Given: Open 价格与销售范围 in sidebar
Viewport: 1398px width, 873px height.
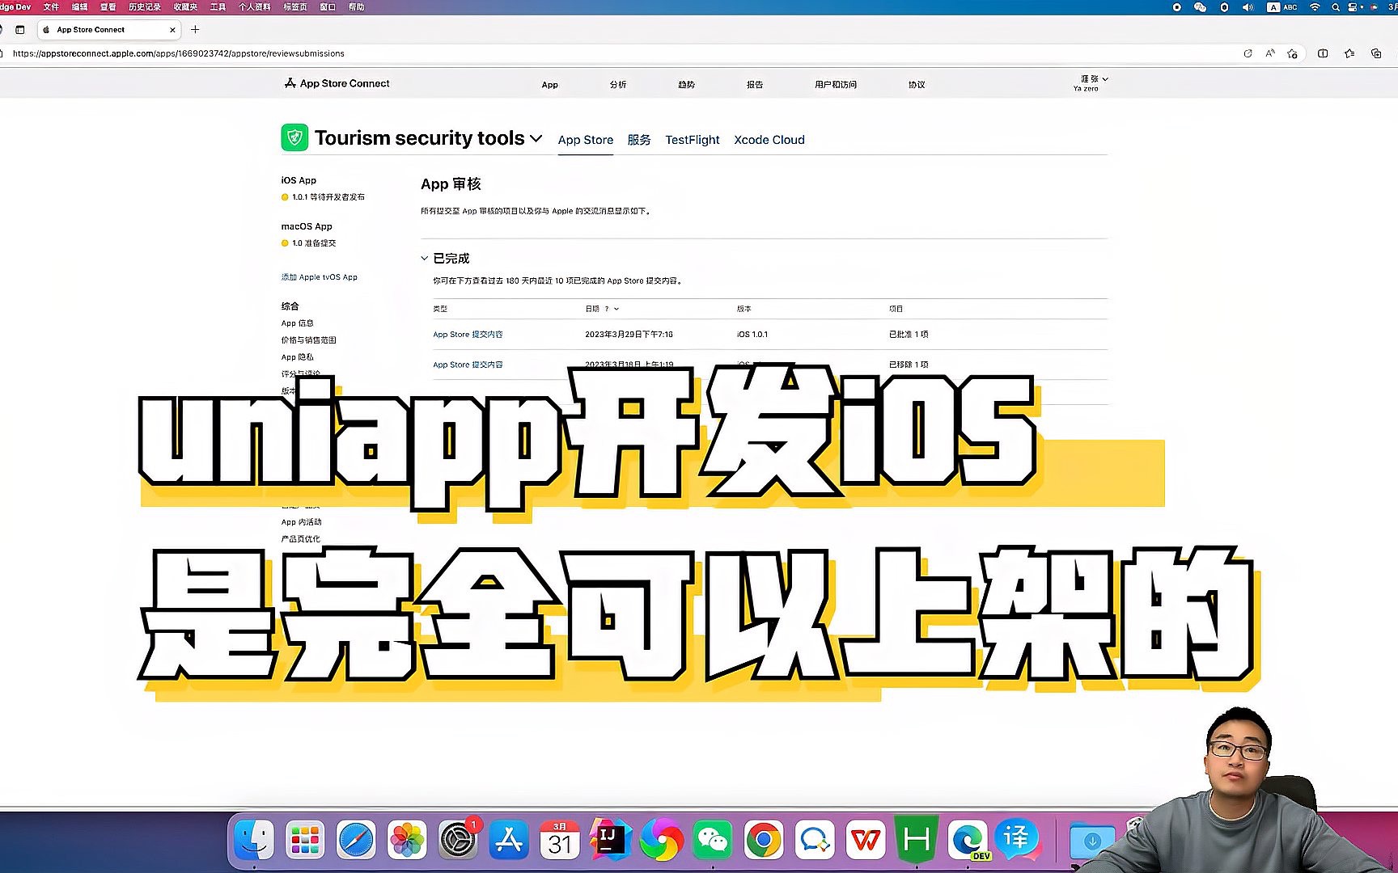Looking at the screenshot, I should (x=309, y=340).
